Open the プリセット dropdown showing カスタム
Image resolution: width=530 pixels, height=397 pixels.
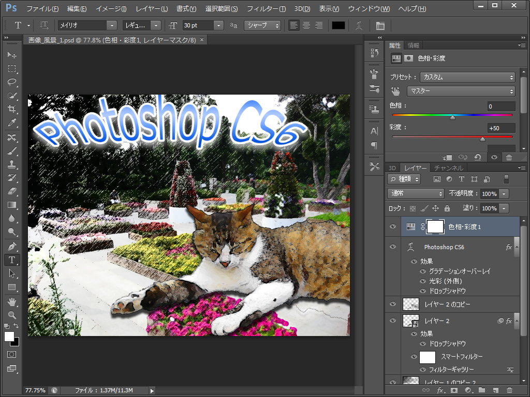467,78
